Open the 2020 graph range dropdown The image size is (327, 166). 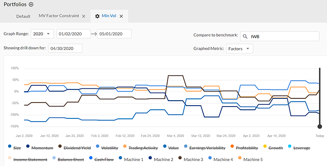(x=42, y=34)
